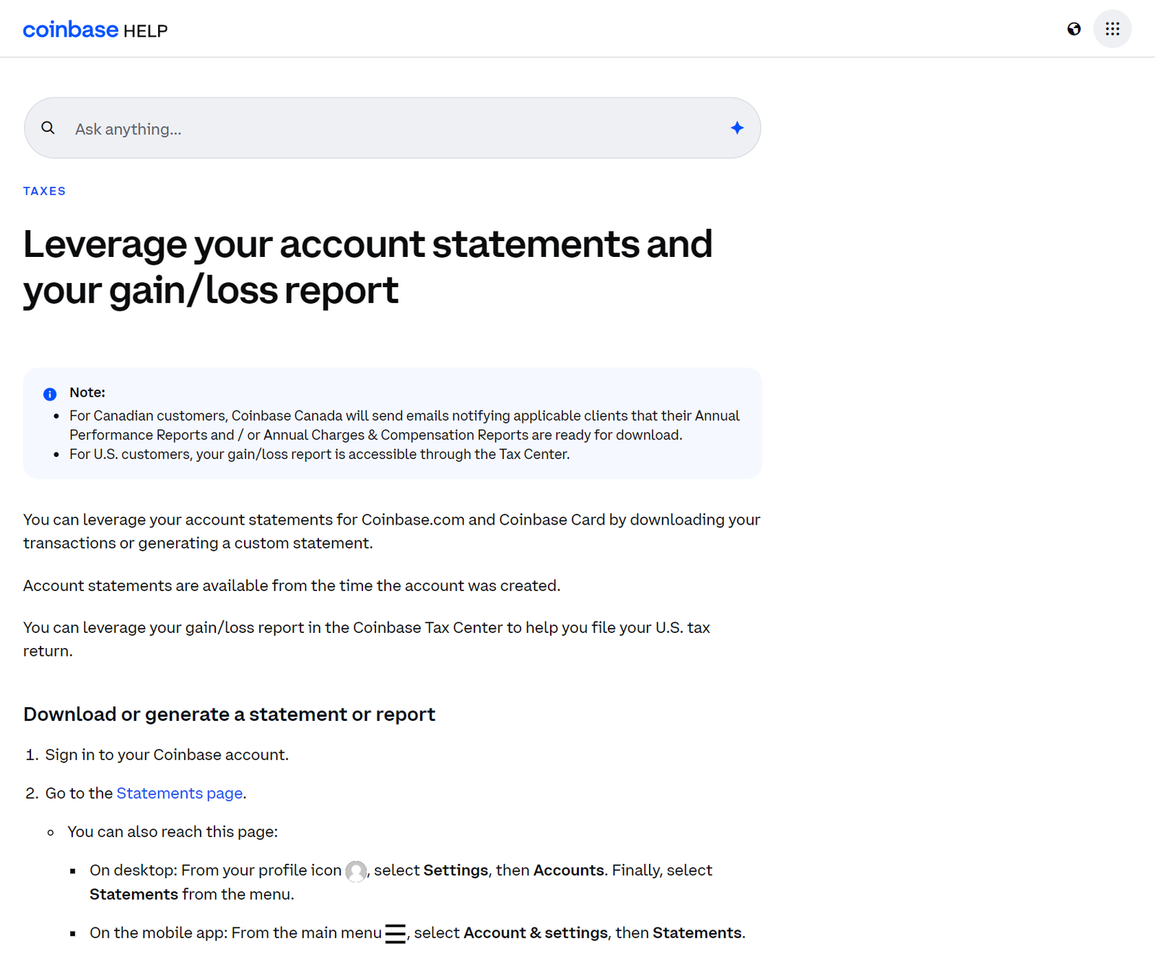1155x962 pixels.
Task: Open the language globe selector
Action: pyautogui.click(x=1074, y=29)
